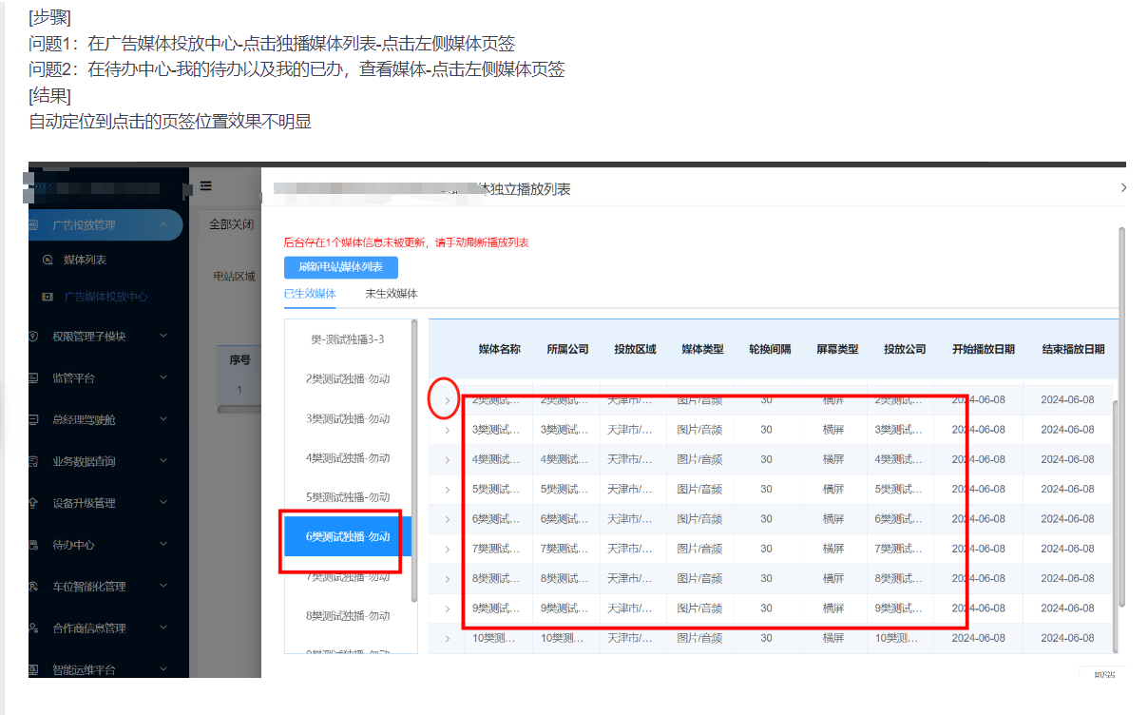1148x715 pixels.
Task: Click the 监管平台 sidebar icon
Action: [x=33, y=377]
